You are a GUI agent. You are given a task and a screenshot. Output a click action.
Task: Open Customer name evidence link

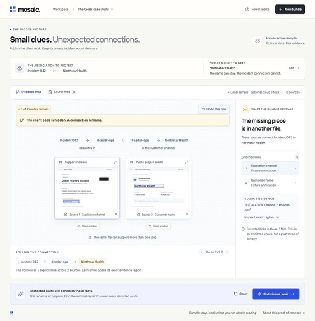tap(270, 183)
